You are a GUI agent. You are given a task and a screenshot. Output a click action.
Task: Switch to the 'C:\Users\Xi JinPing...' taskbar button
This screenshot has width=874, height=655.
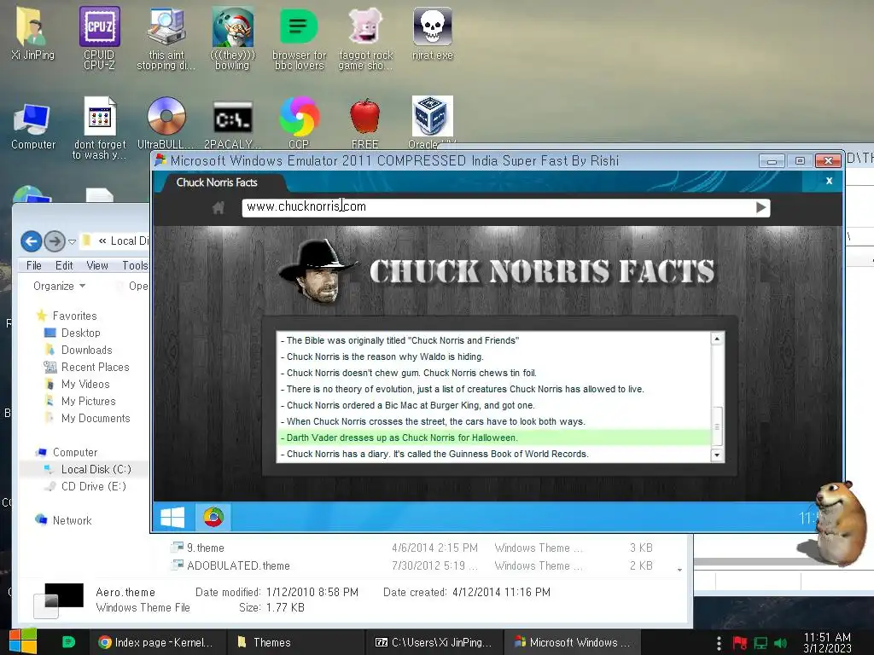point(434,642)
